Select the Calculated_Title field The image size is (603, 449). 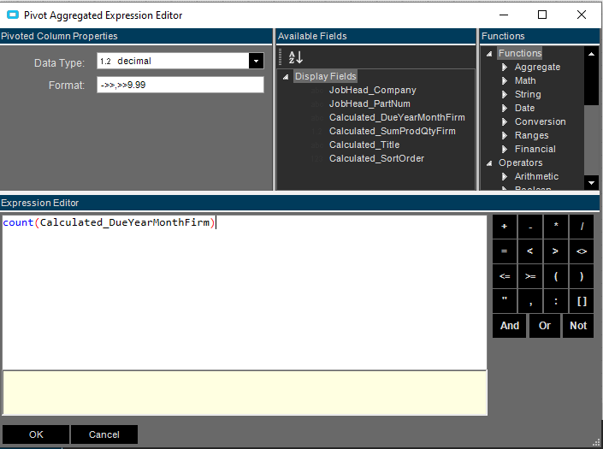tap(364, 145)
